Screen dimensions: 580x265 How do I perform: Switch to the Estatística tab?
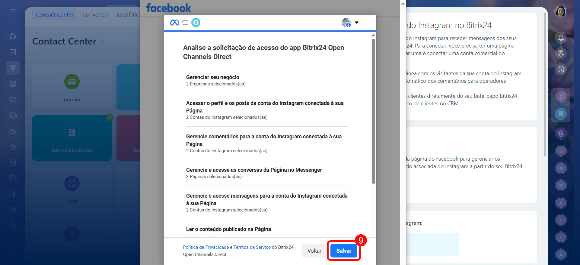click(129, 14)
